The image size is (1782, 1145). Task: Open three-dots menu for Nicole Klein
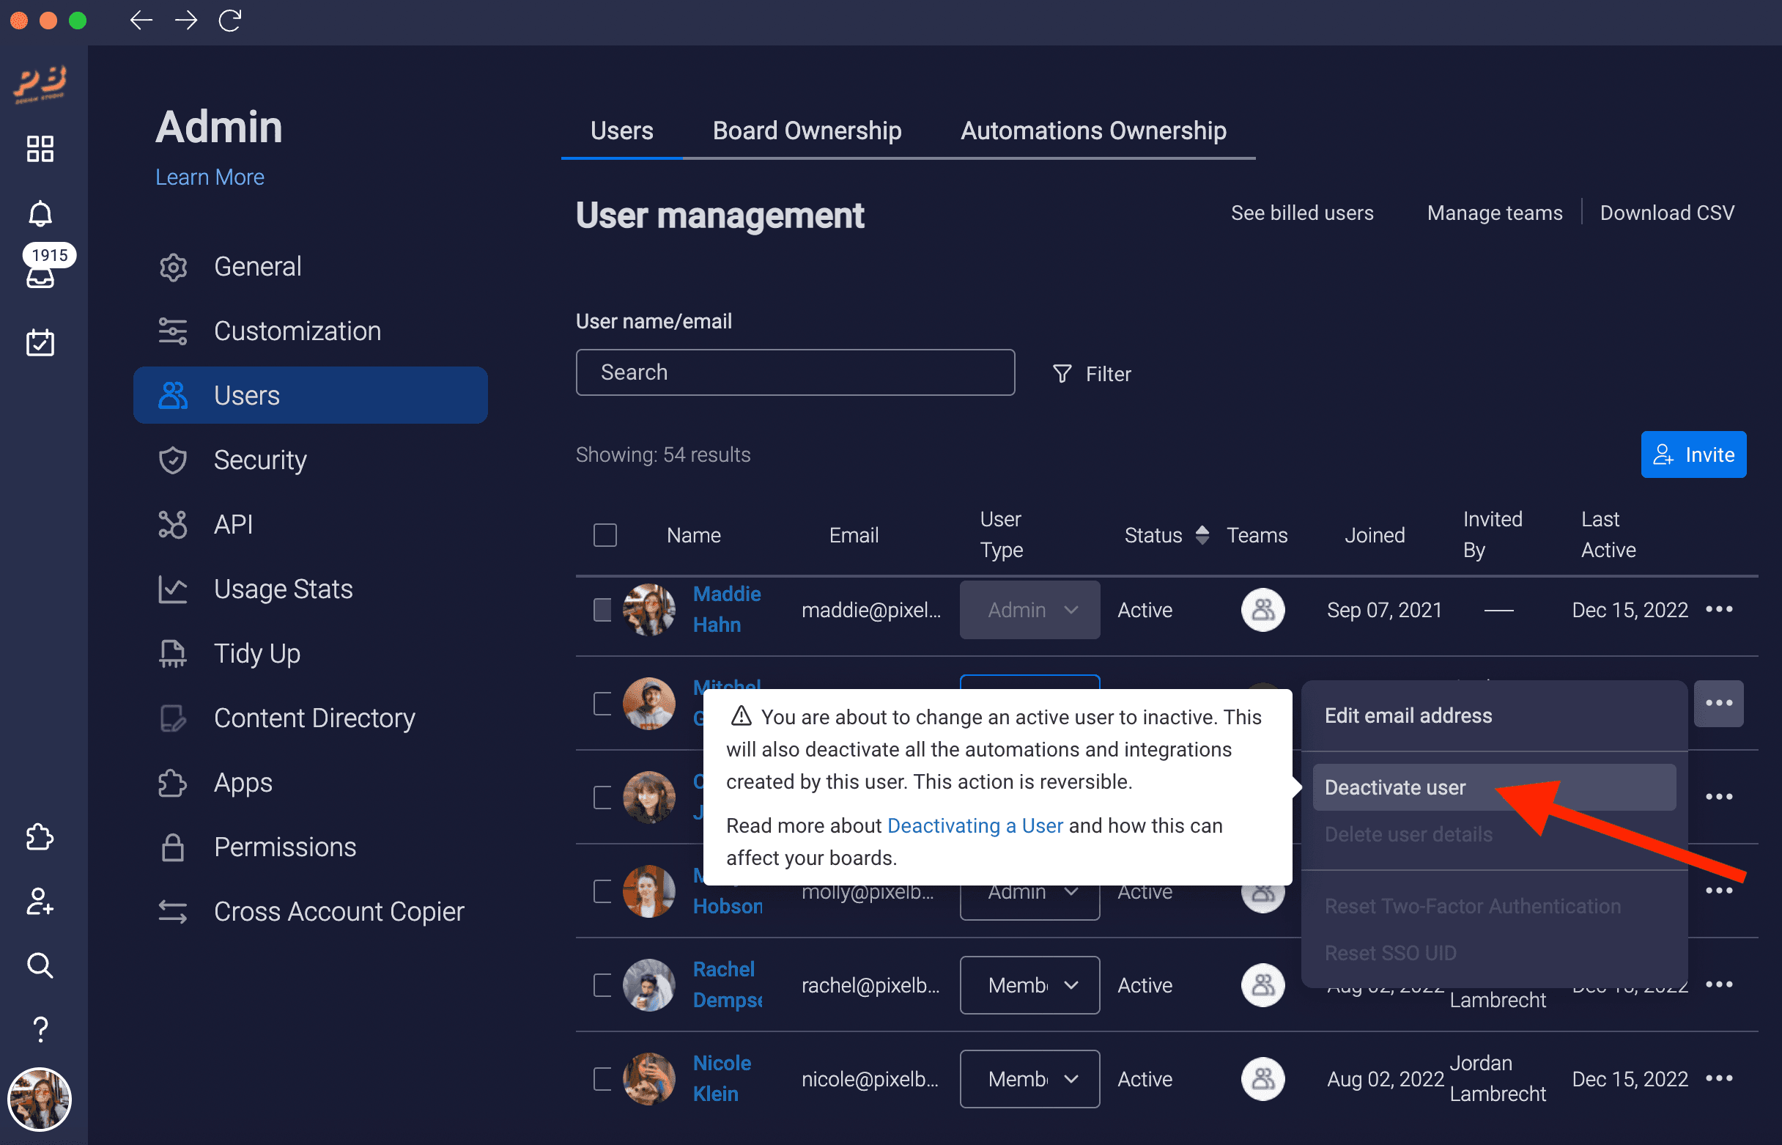(1719, 1078)
